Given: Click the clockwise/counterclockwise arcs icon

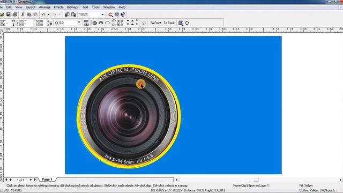Looking at the screenshot, I should 144,23.
